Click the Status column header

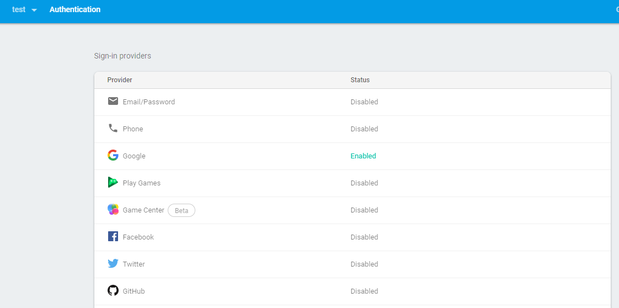(x=360, y=80)
